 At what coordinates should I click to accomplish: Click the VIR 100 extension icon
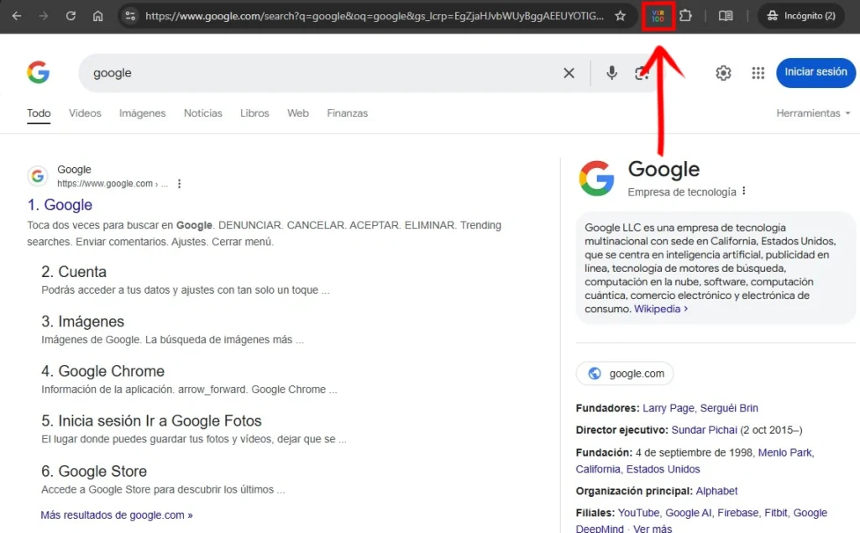pos(658,16)
